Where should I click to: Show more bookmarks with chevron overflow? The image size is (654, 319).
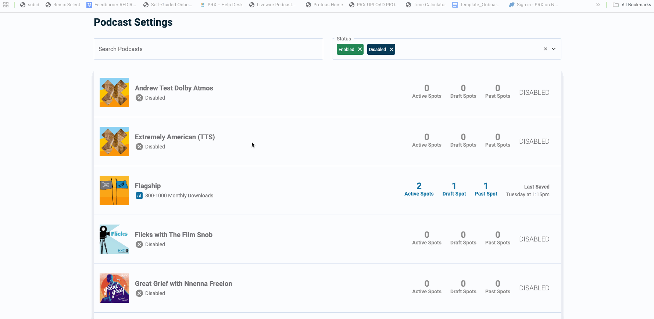click(x=598, y=5)
